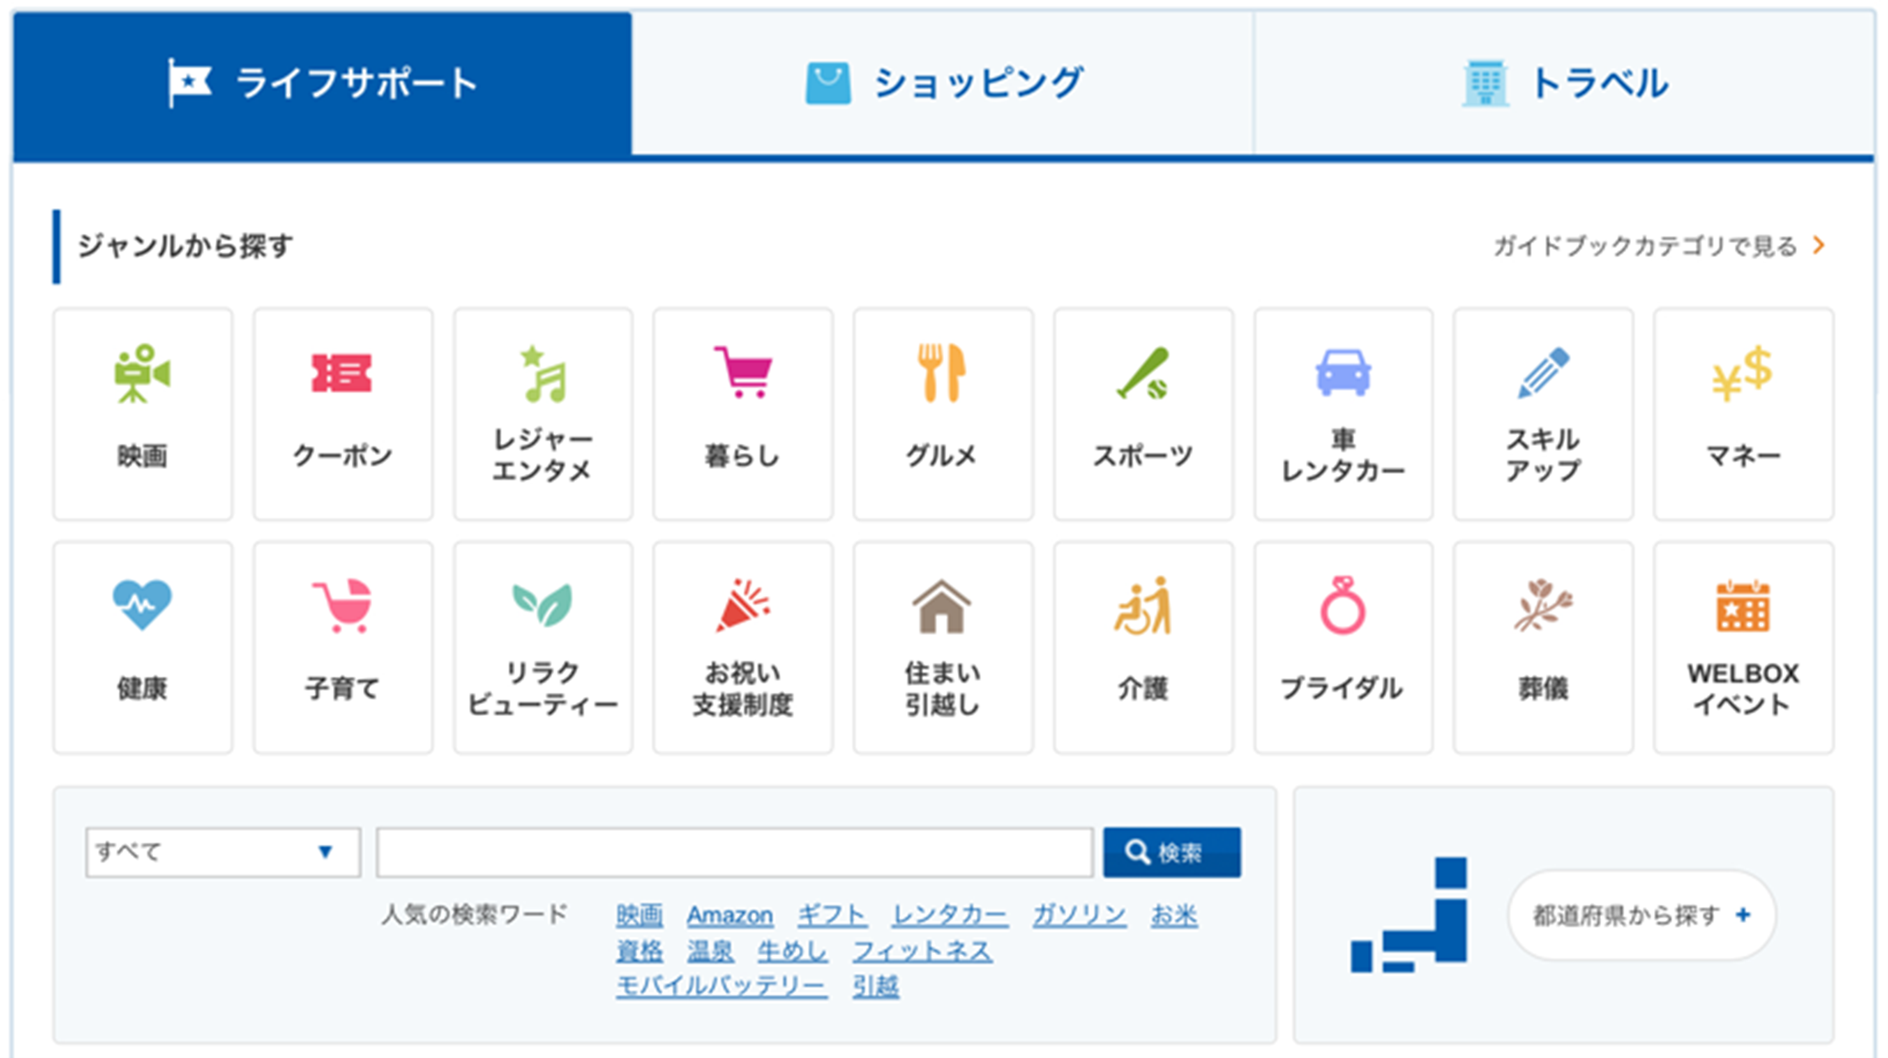
Task: Click the 資格 popular keyword link
Action: [x=639, y=951]
